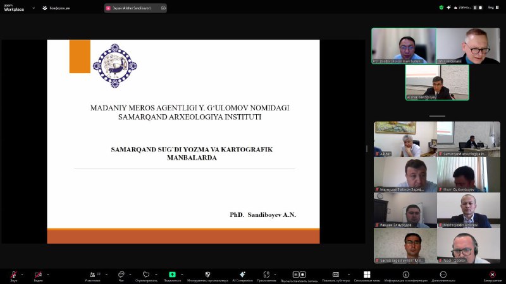Expand the Participants options arrow

click(x=106, y=275)
